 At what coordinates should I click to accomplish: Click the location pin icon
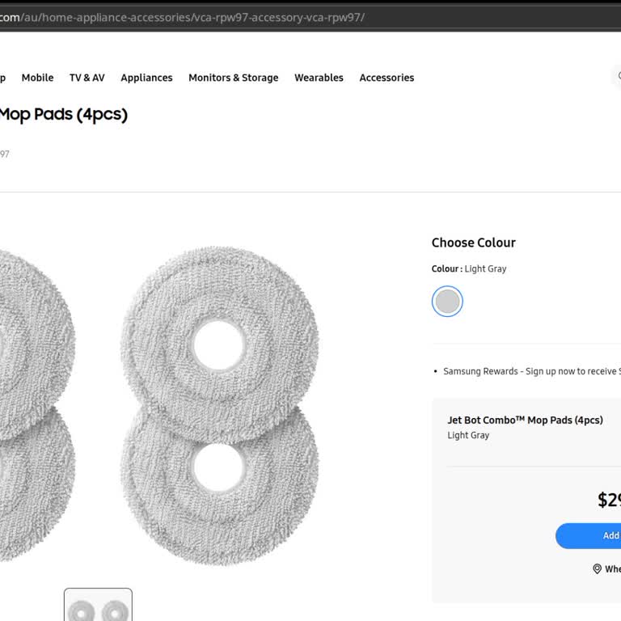coord(597,569)
